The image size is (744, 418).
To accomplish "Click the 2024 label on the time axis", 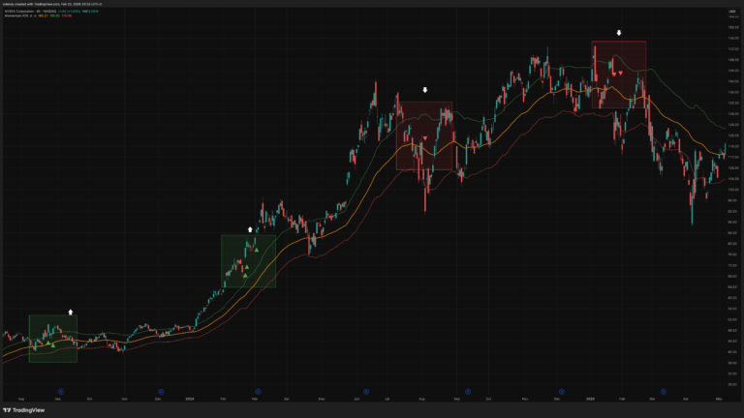I will coord(188,398).
